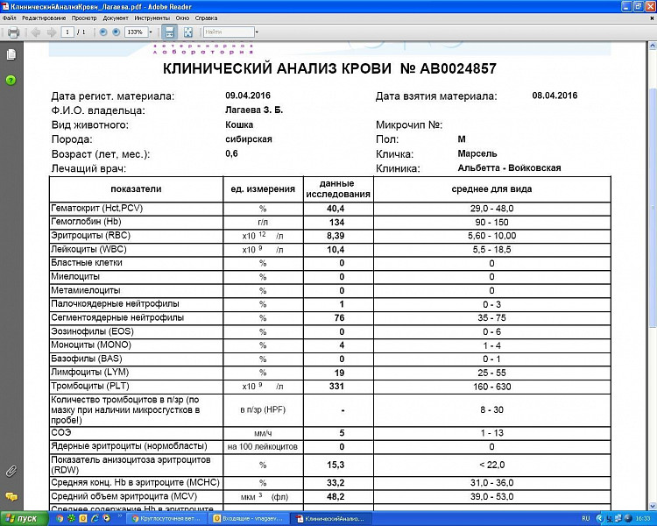This screenshot has height=526, width=657.
Task: Click the page number input field
Action: (x=67, y=32)
